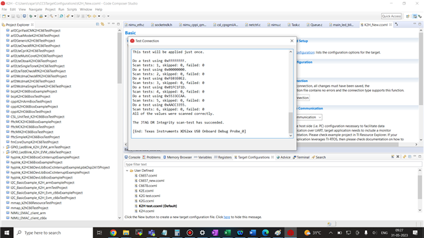Minimize the Project Explorer panel
The image size is (424, 238).
coord(113,24)
